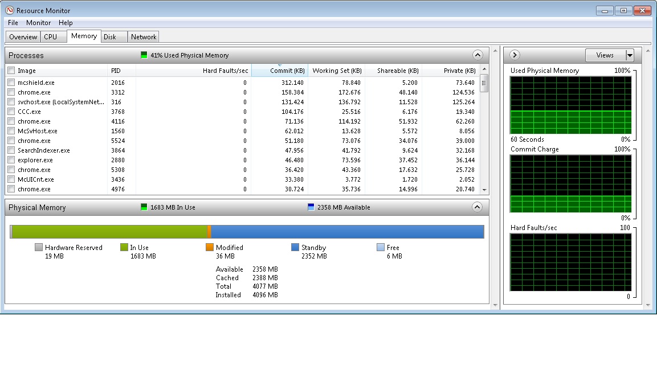The height and width of the screenshot is (369, 657).
Task: Click the graphs pane scroll up arrow
Action: 648,51
